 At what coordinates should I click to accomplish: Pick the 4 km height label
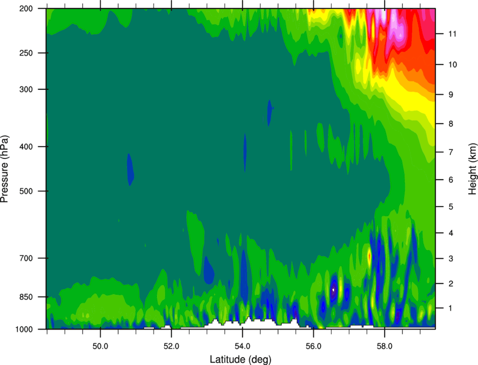(x=451, y=233)
